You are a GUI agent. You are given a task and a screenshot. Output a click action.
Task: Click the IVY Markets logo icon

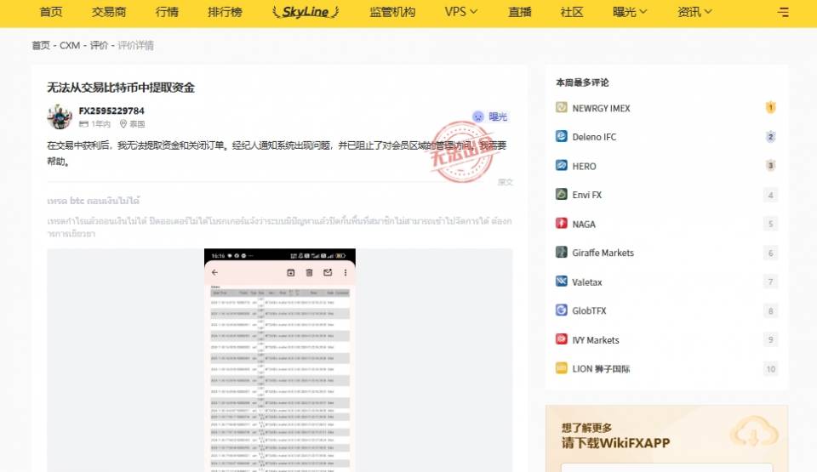561,339
